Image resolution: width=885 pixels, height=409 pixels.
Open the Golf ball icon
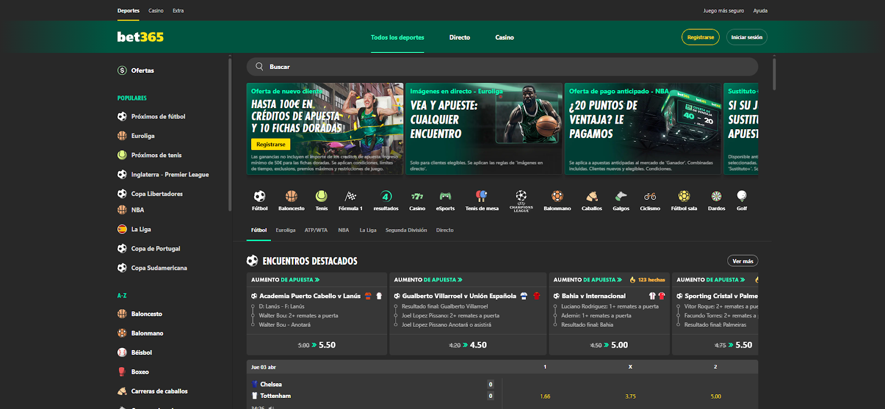pyautogui.click(x=742, y=196)
